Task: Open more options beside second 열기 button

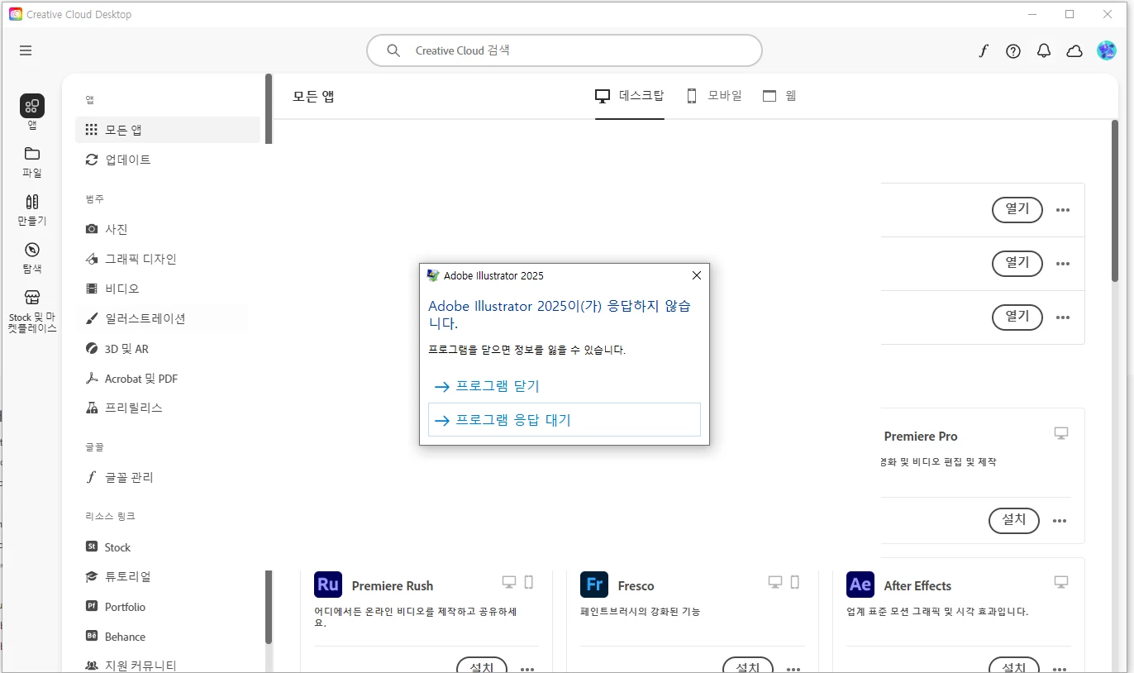Action: [1063, 264]
